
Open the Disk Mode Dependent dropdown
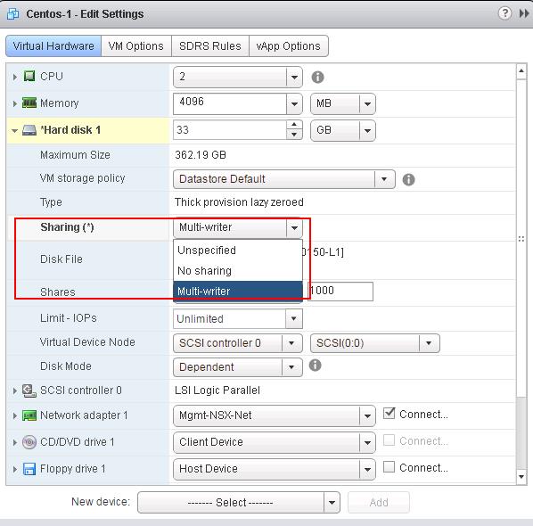pos(238,367)
